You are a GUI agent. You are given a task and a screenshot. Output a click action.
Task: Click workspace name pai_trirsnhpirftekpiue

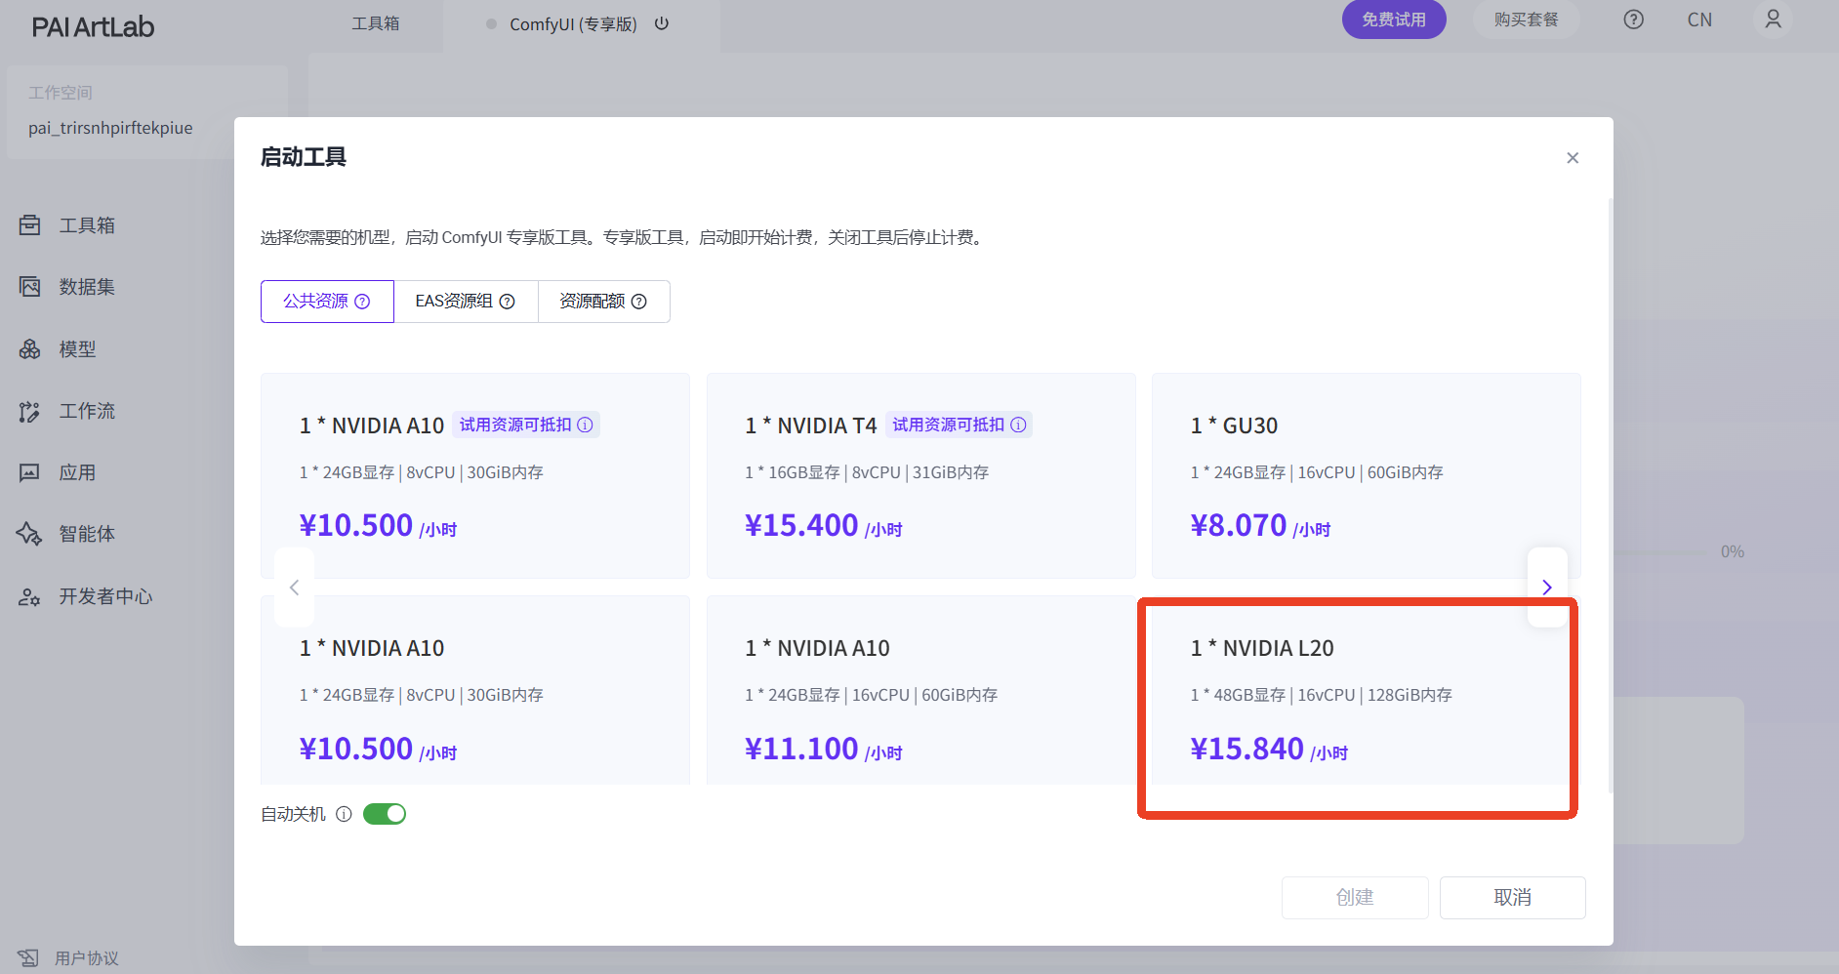coord(110,128)
